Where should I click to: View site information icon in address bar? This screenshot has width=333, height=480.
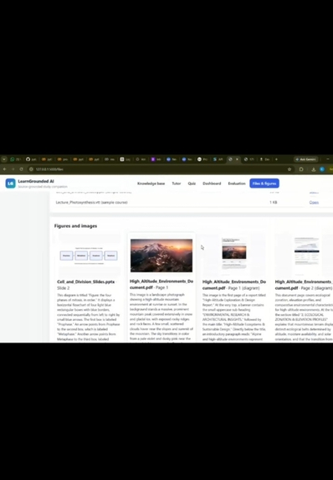click(31, 169)
